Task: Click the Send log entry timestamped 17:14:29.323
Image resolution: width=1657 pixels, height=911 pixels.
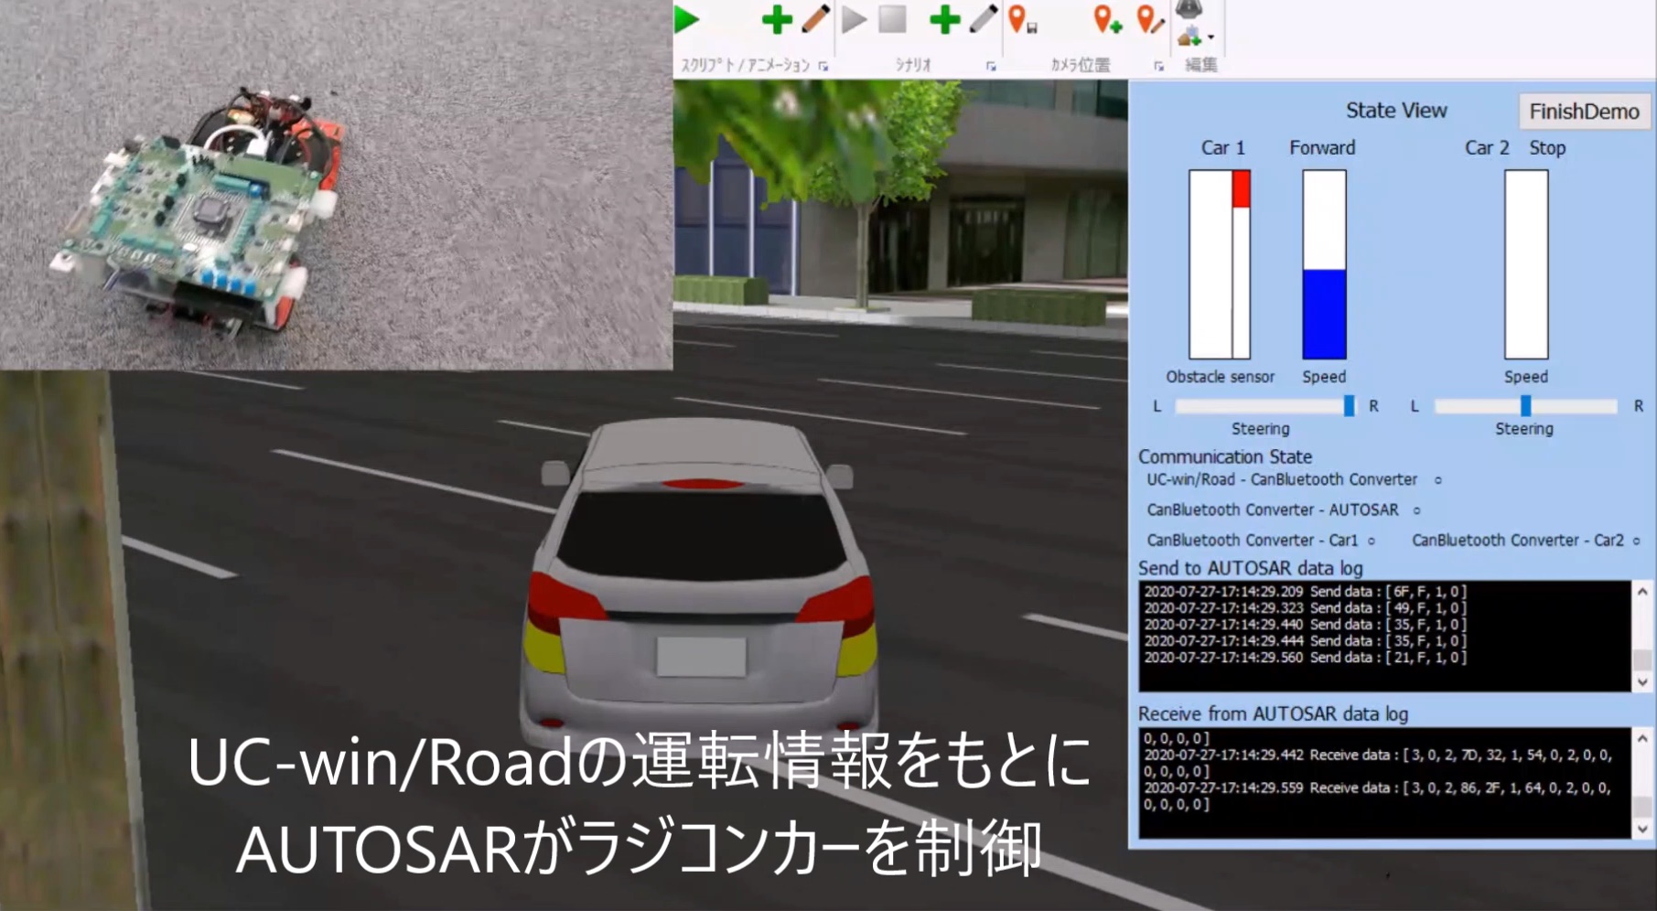Action: (1305, 608)
